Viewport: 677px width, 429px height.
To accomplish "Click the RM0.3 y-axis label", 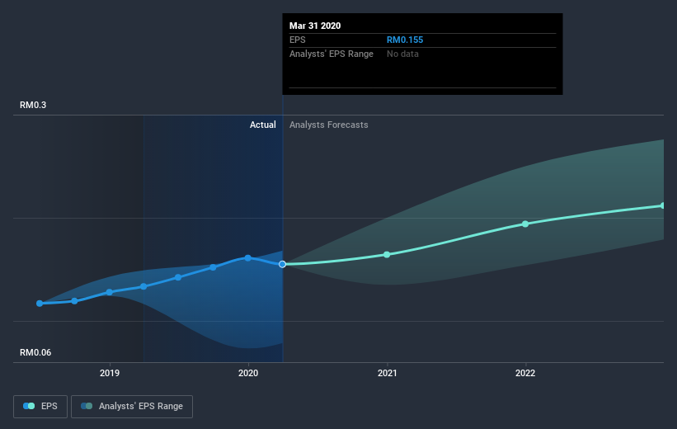I will pos(34,105).
